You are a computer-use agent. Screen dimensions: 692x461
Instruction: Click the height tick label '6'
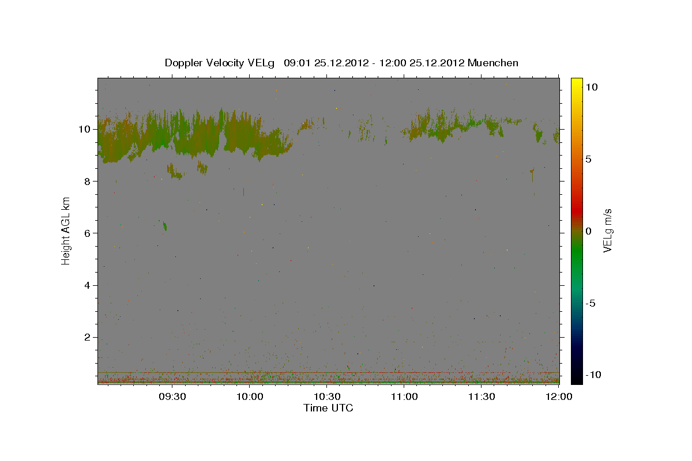coord(88,233)
